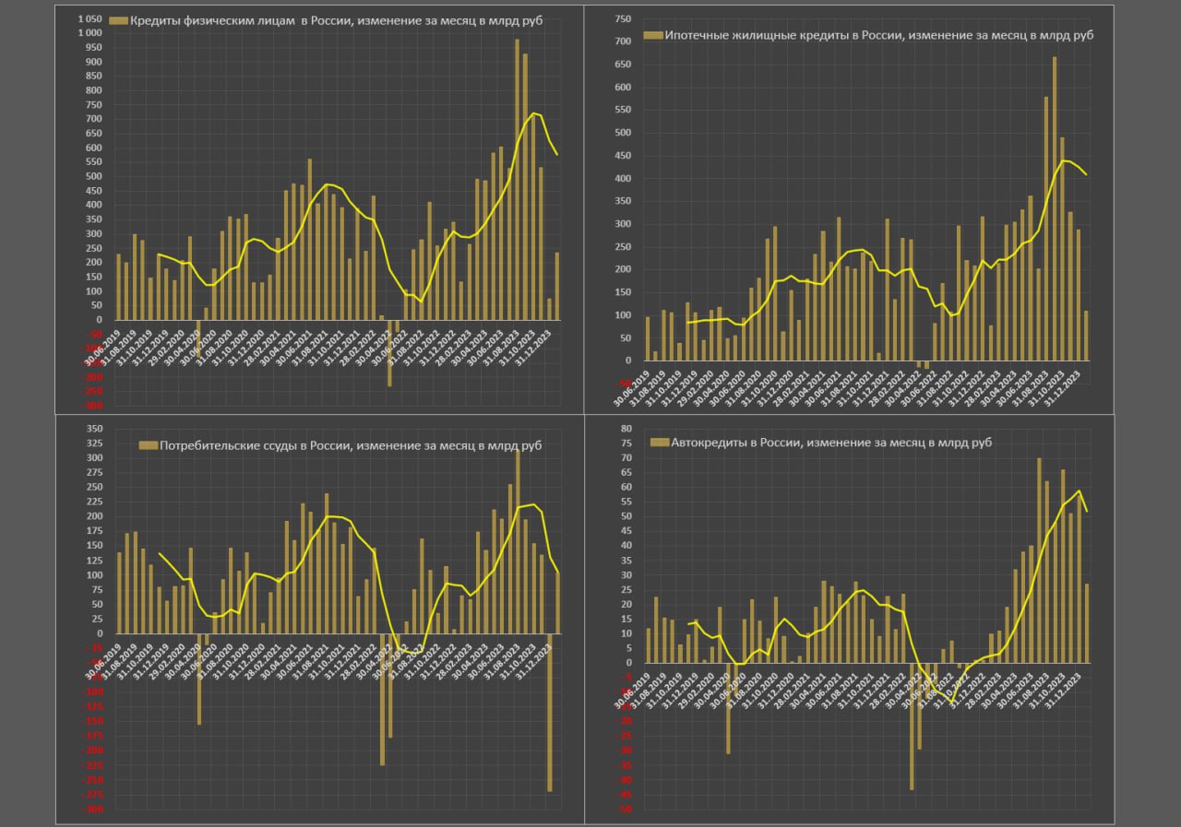Viewport: 1181px width, 827px height.
Task: Click the '80' axis label in the auto loans chart
Action: coord(626,429)
